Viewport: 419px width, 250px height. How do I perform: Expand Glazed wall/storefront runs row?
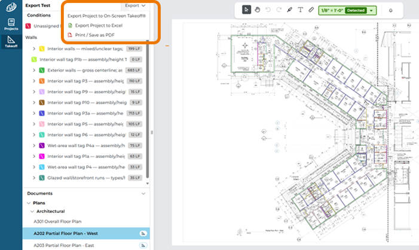click(x=34, y=178)
